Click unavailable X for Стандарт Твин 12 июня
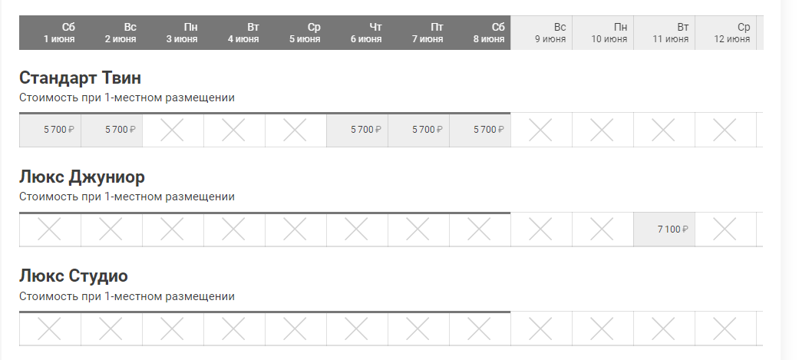The height and width of the screenshot is (360, 799). [725, 130]
